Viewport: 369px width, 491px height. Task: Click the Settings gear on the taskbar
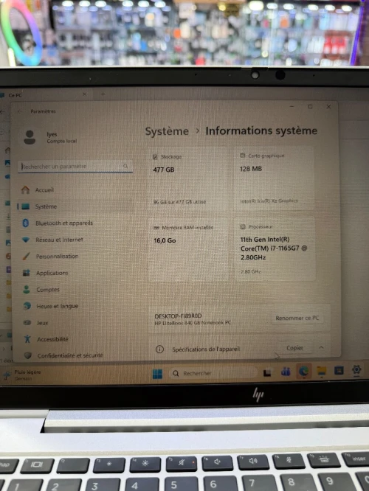pos(356,370)
